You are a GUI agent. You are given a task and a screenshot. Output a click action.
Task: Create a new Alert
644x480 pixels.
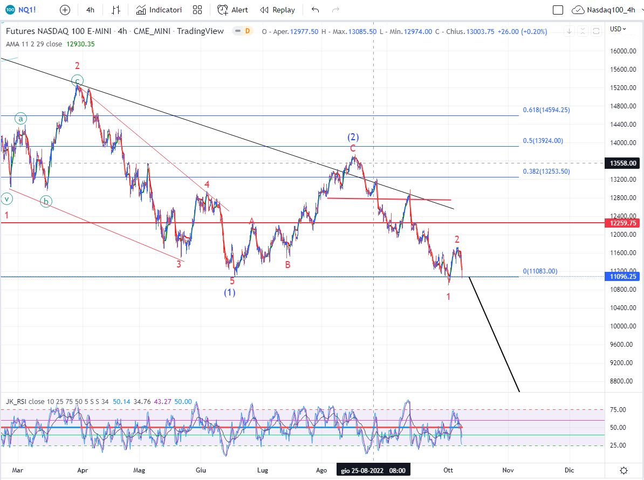pyautogui.click(x=232, y=10)
